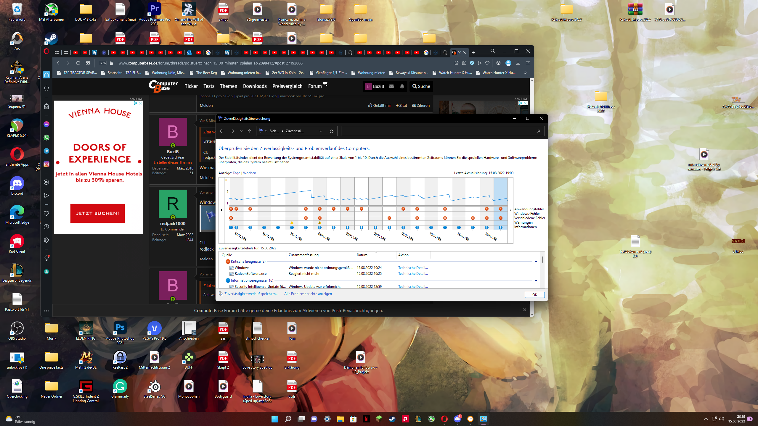758x426 pixels.
Task: Open address bar history dropdown in Reliability Monitor
Action: pos(321,131)
